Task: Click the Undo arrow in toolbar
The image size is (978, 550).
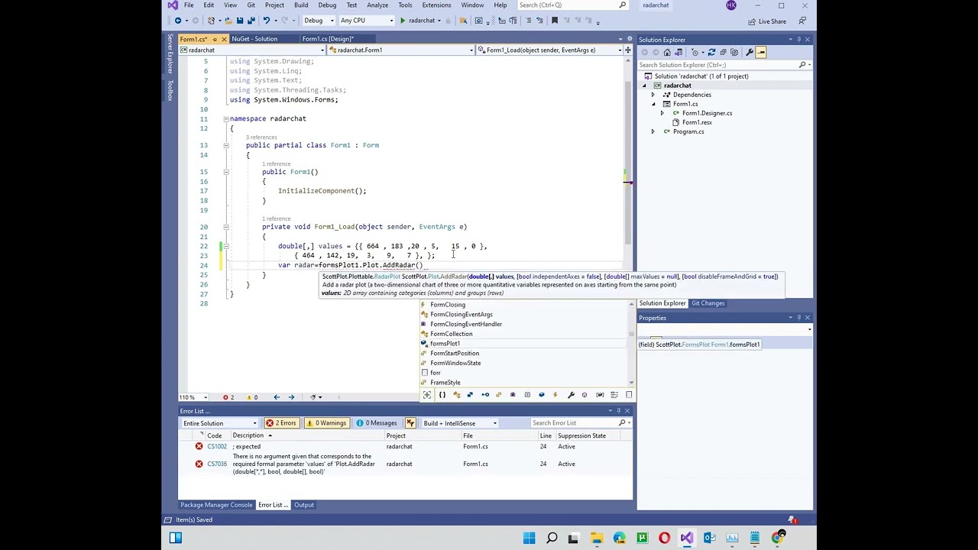Action: click(267, 21)
